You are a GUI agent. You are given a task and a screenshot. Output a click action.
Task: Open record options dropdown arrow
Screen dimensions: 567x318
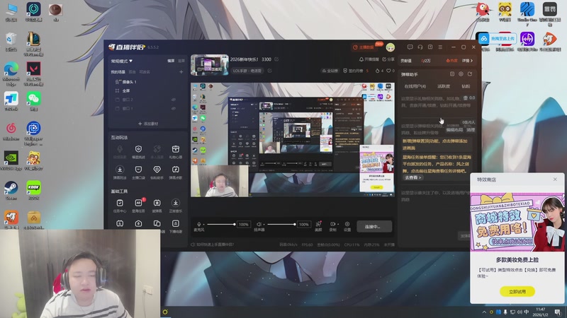(338, 224)
